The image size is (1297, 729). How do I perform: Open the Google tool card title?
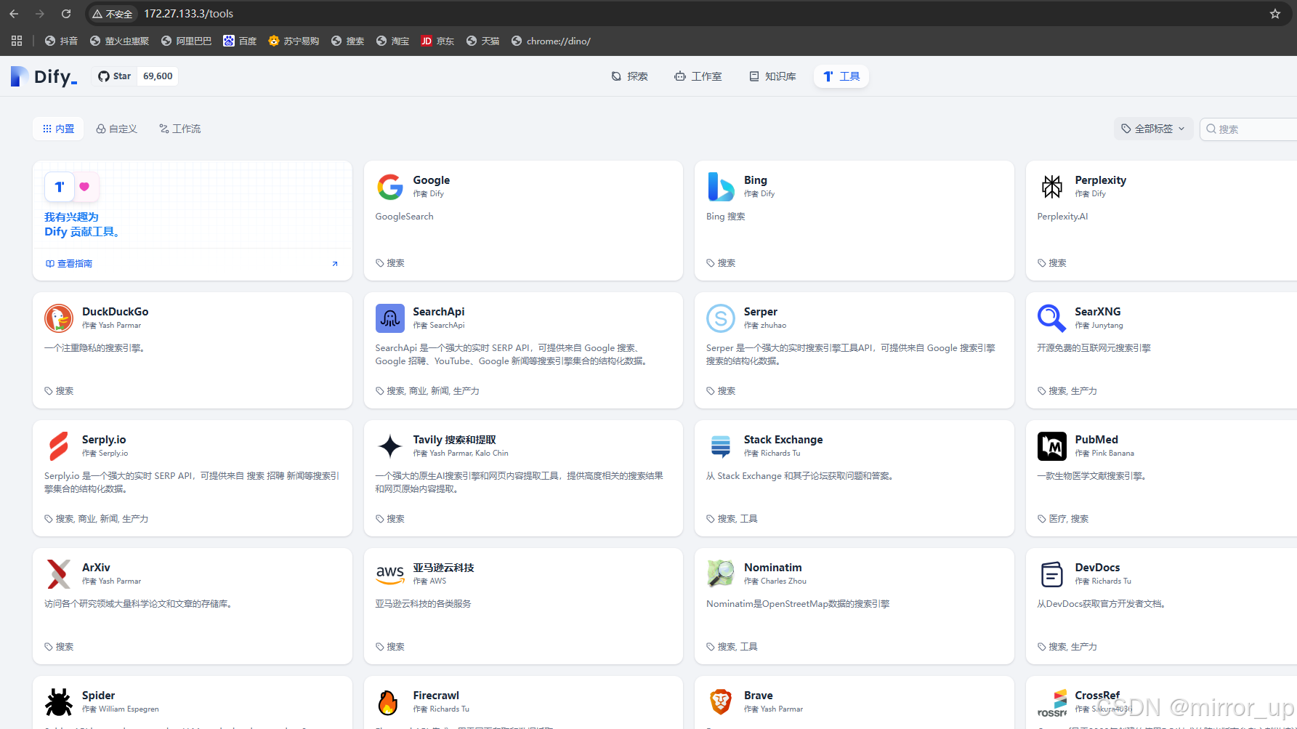coord(432,180)
